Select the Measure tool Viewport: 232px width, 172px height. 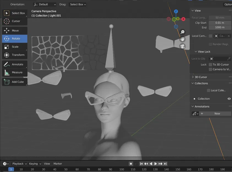15,72
